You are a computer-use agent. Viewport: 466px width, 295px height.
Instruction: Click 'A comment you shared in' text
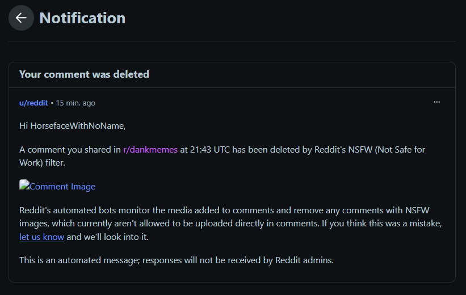(x=70, y=149)
